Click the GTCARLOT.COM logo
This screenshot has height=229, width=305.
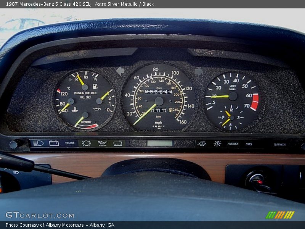[x=40, y=215]
